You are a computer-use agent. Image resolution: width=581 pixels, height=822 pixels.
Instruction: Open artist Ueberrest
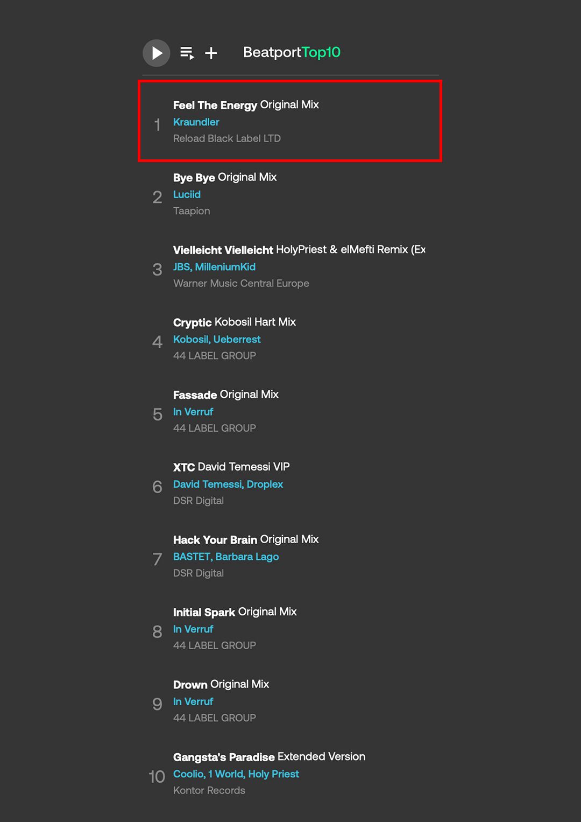coord(237,339)
